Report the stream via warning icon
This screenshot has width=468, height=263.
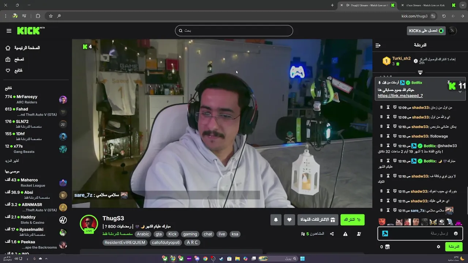tap(345, 234)
